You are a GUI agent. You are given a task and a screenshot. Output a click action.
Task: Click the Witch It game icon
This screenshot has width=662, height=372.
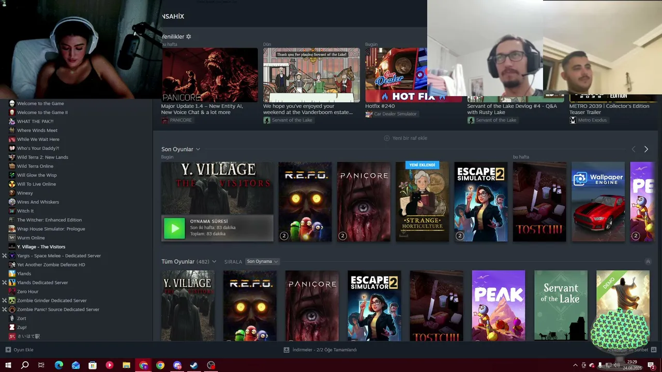[12, 211]
